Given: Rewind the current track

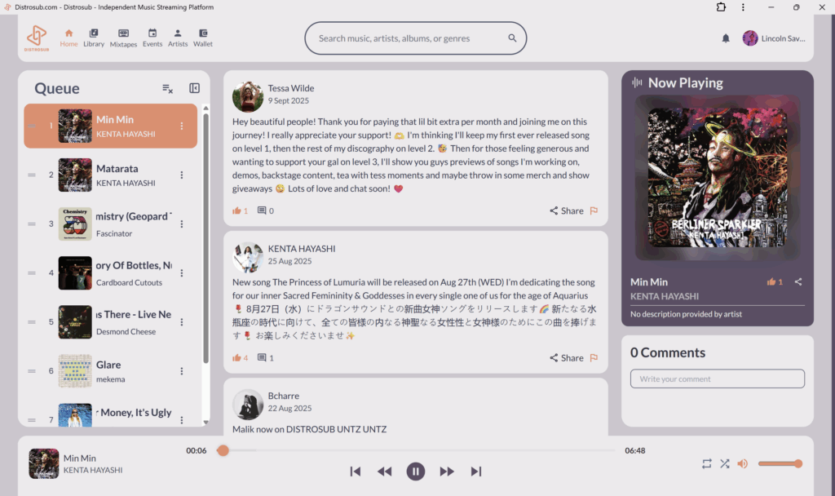Looking at the screenshot, I should pos(385,472).
